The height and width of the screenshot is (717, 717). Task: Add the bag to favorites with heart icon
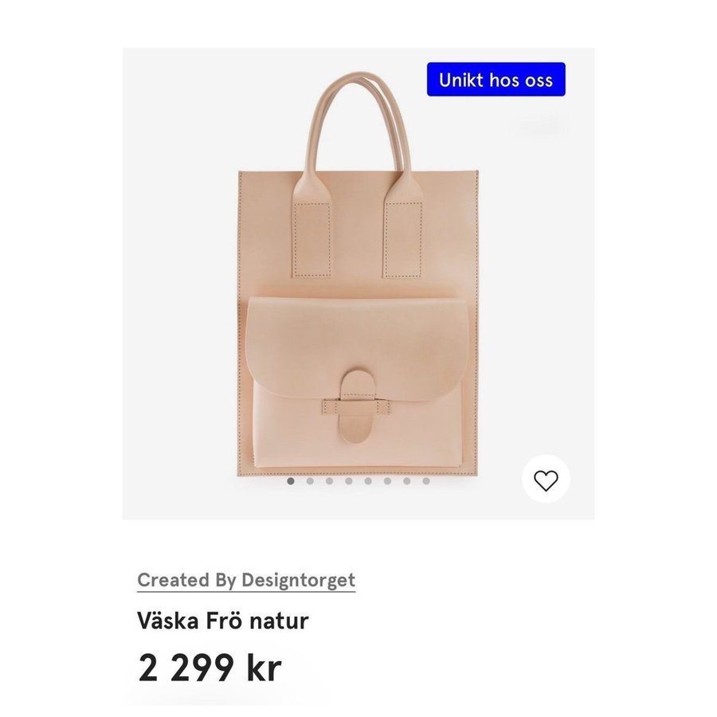click(546, 480)
